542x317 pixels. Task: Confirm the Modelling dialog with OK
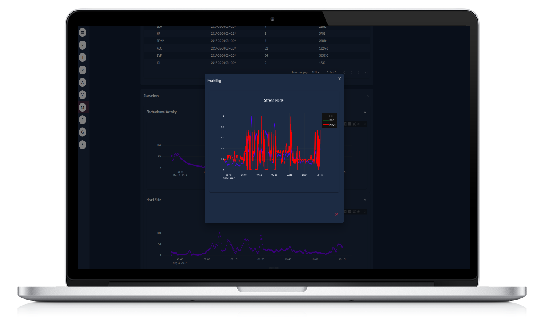tap(336, 215)
